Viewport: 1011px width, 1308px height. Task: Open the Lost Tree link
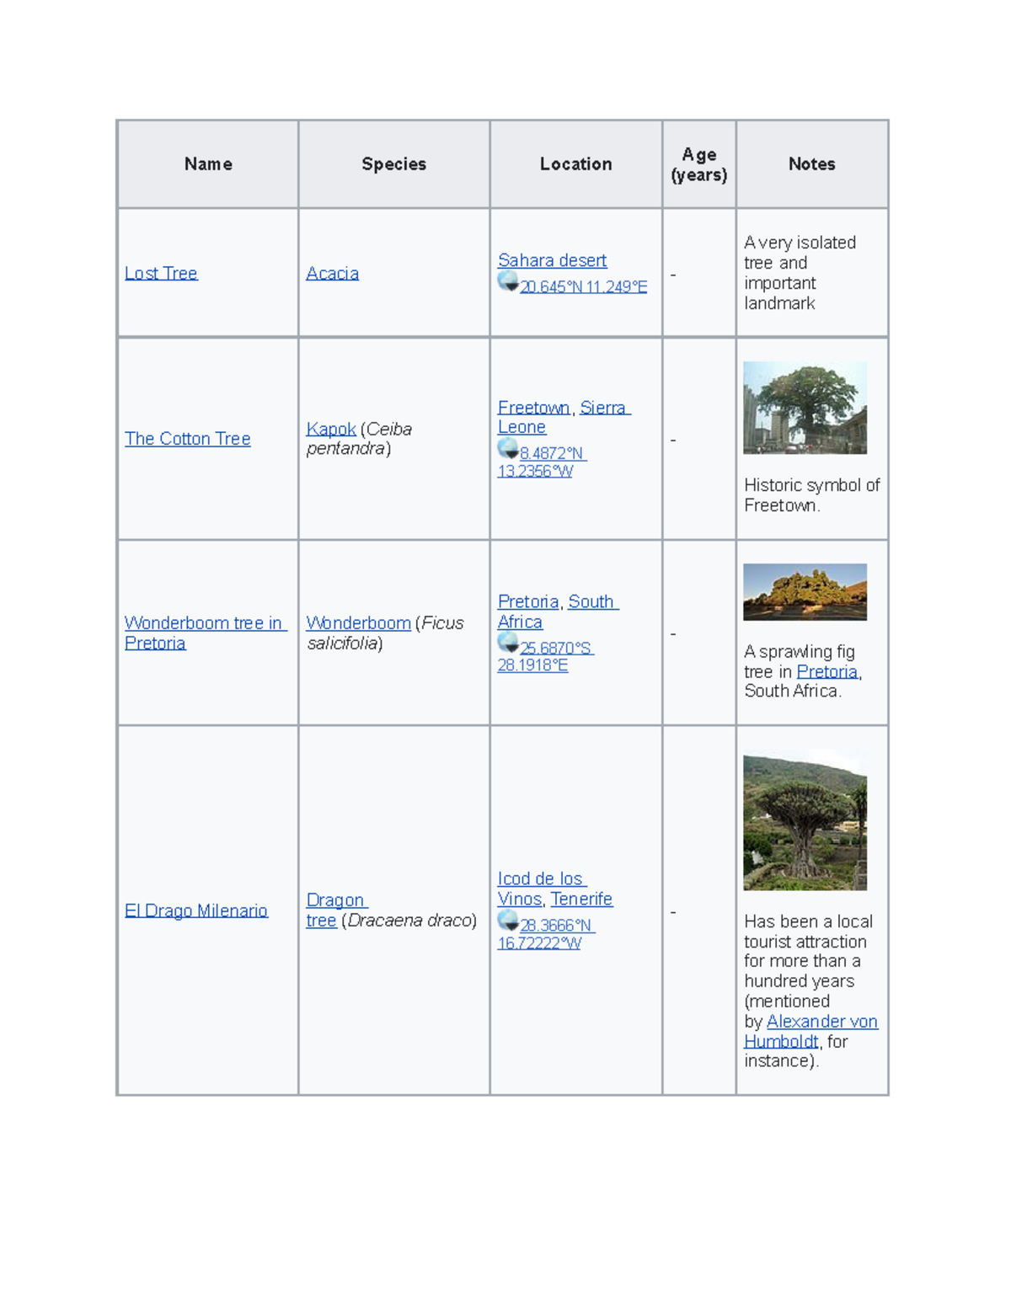coord(161,274)
